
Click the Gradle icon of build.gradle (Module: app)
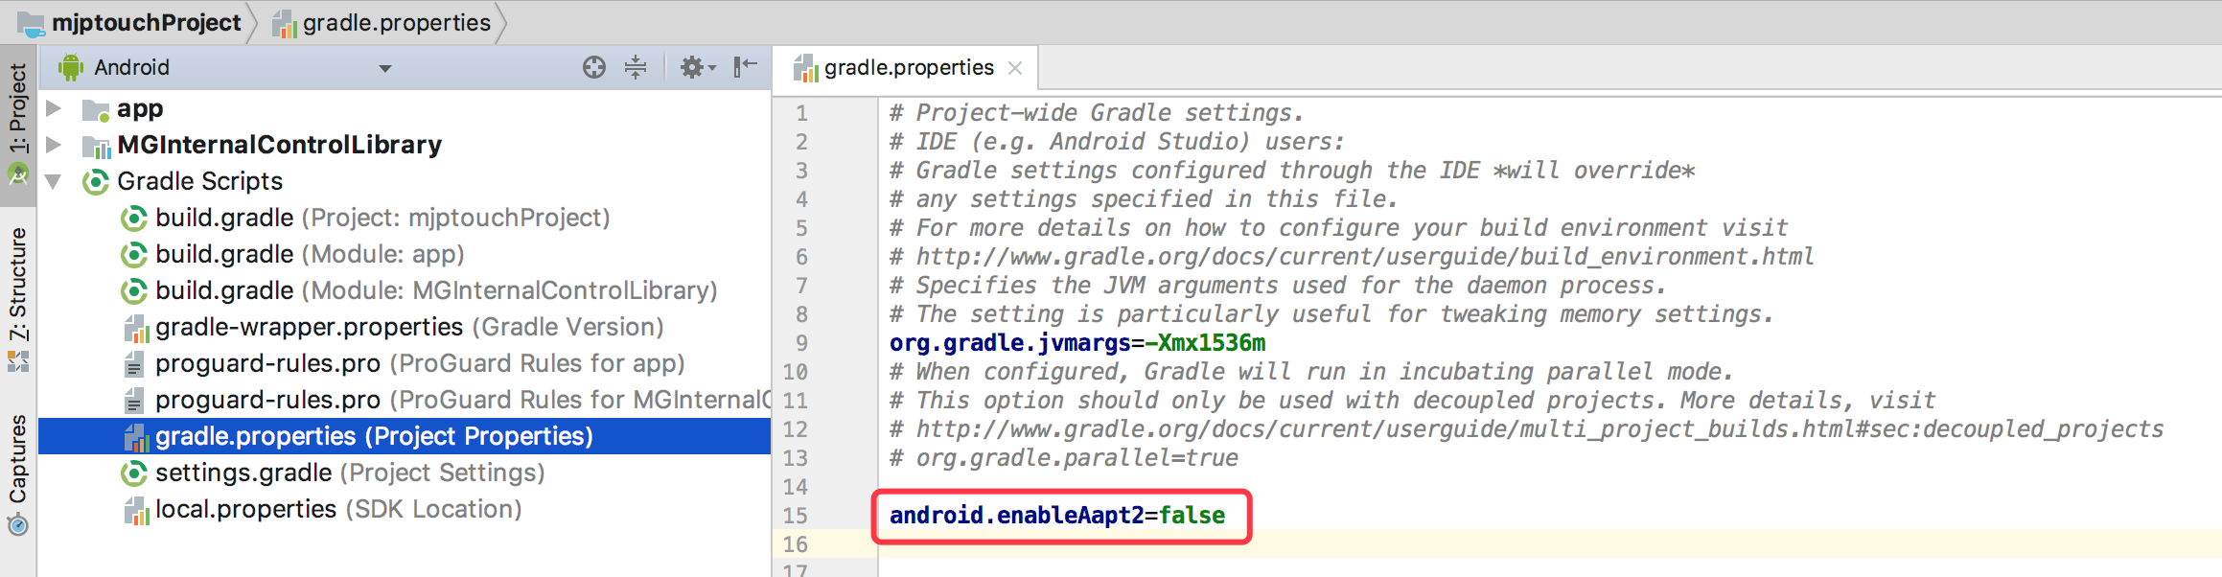(x=134, y=254)
